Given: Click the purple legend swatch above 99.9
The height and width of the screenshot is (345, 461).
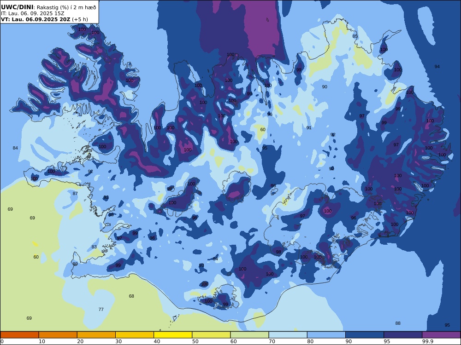Looking at the screenshot, I should pos(441,335).
